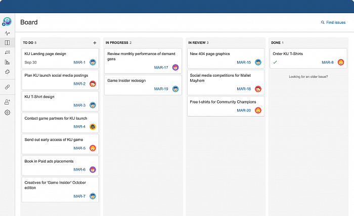This screenshot has width=354, height=216.
Task: Click 'Looking for an older issue?' text
Action: point(308,77)
